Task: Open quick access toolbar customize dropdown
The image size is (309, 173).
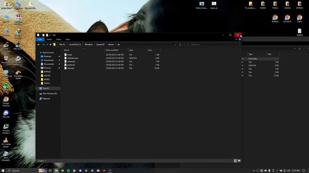Action: [50, 35]
